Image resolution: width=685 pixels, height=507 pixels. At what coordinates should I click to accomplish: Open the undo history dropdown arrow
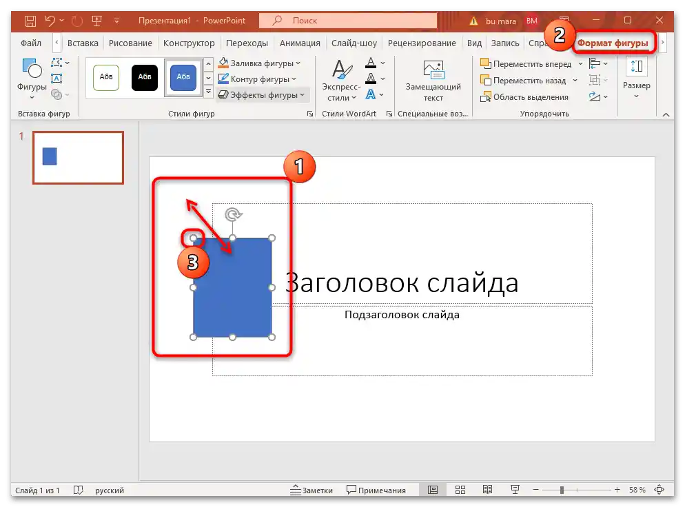coord(61,21)
